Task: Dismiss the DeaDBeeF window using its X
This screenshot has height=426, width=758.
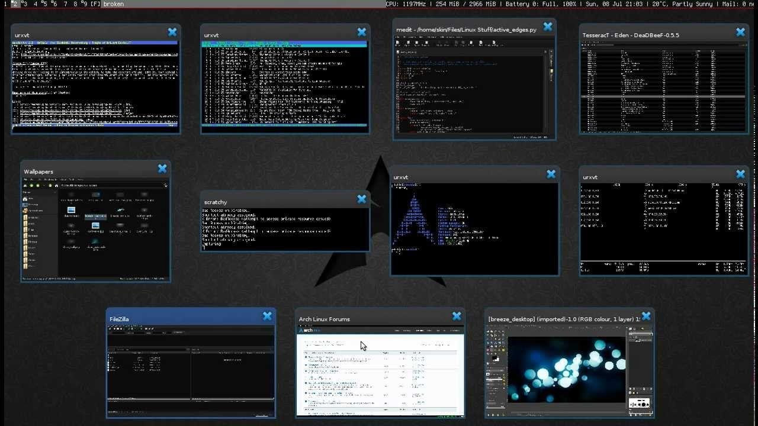Action: point(741,32)
